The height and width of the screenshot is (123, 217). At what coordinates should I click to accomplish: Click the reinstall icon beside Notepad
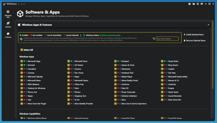click(120, 61)
